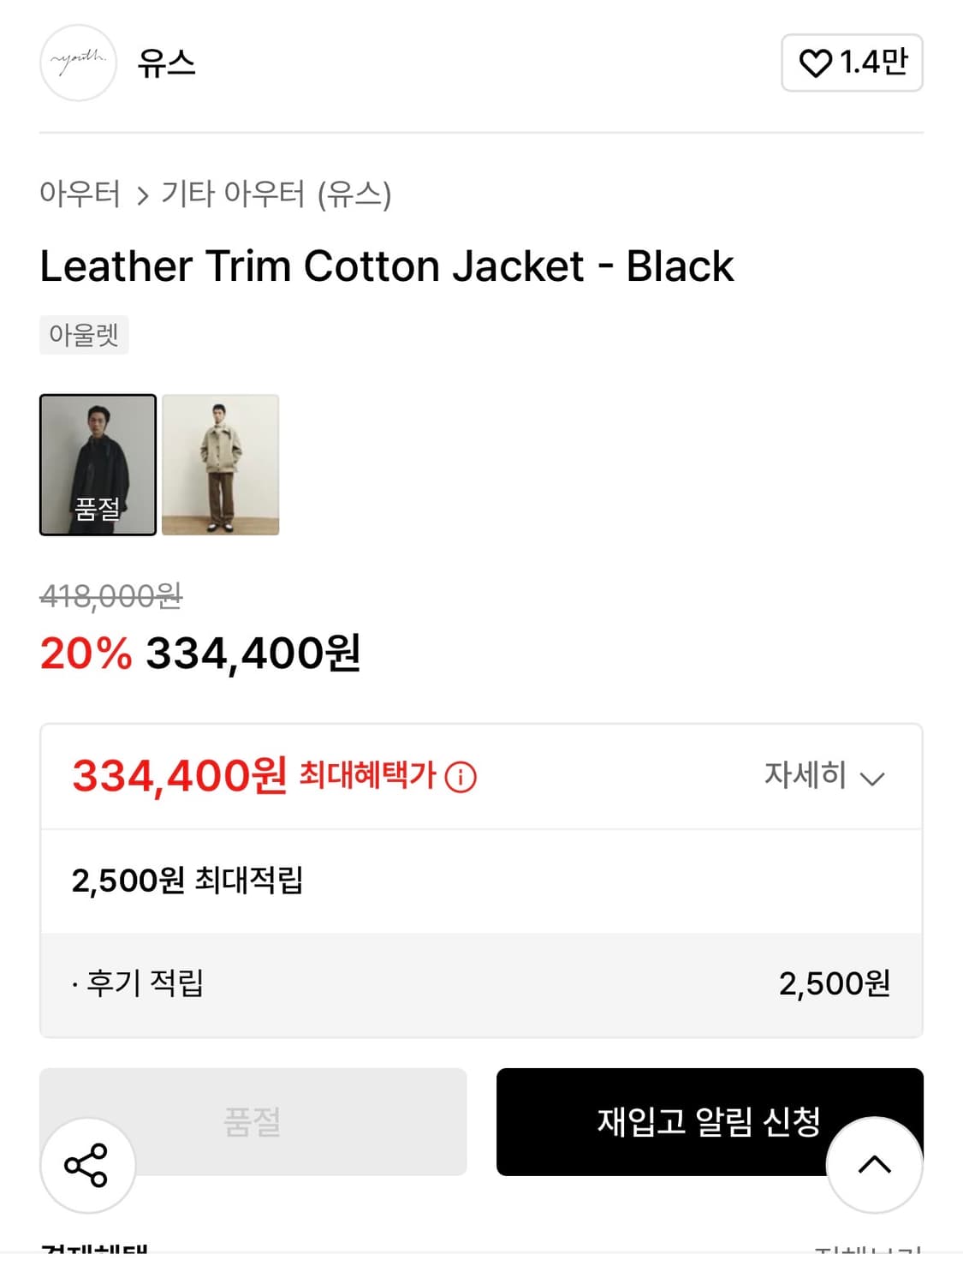The image size is (963, 1278).
Task: Open 기타 아우터 (유스) breadcrumb
Action: (276, 194)
